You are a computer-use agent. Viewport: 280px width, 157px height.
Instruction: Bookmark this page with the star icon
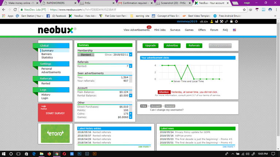tap(244, 9)
